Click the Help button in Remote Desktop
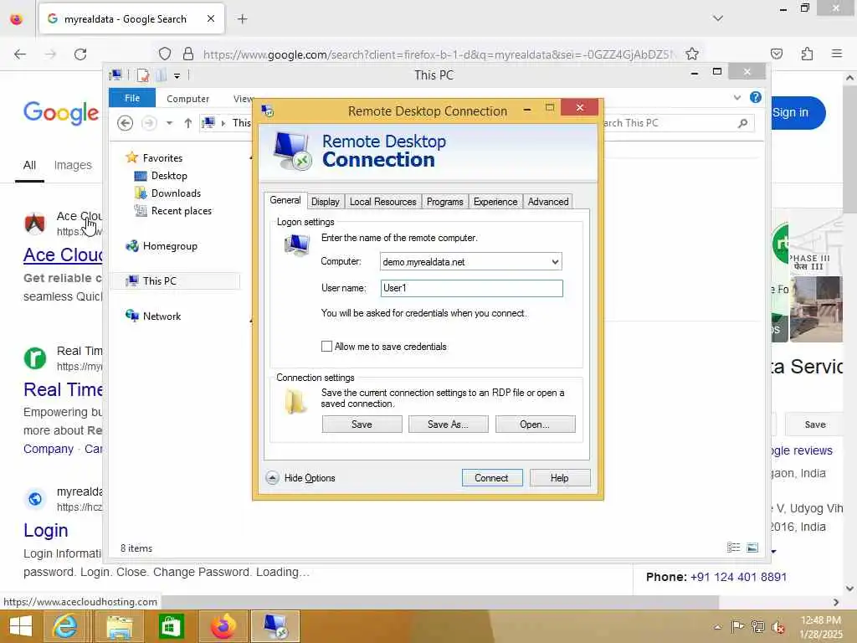The image size is (857, 643). [x=560, y=478]
